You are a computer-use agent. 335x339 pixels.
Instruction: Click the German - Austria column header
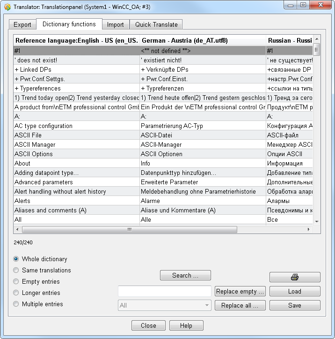(x=203, y=40)
